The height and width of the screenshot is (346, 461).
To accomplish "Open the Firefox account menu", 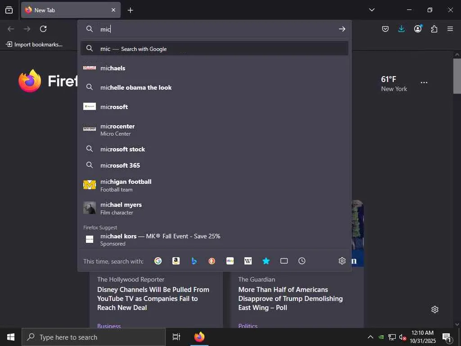I will click(x=418, y=29).
